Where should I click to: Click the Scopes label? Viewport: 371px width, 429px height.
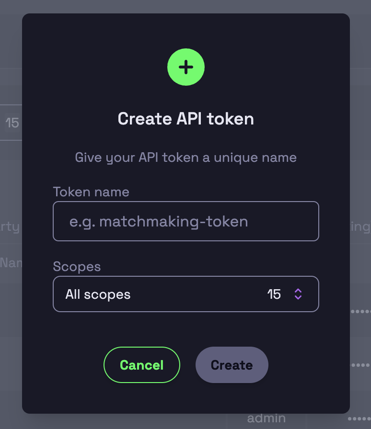click(77, 267)
